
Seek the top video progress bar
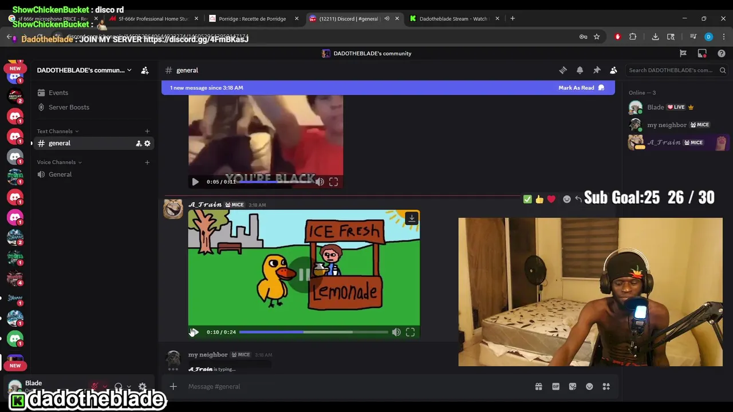pos(276,181)
